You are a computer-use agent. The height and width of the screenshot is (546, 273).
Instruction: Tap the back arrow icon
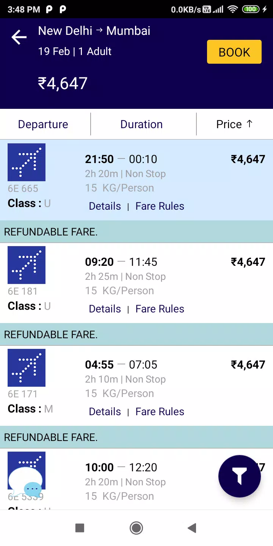point(19,37)
